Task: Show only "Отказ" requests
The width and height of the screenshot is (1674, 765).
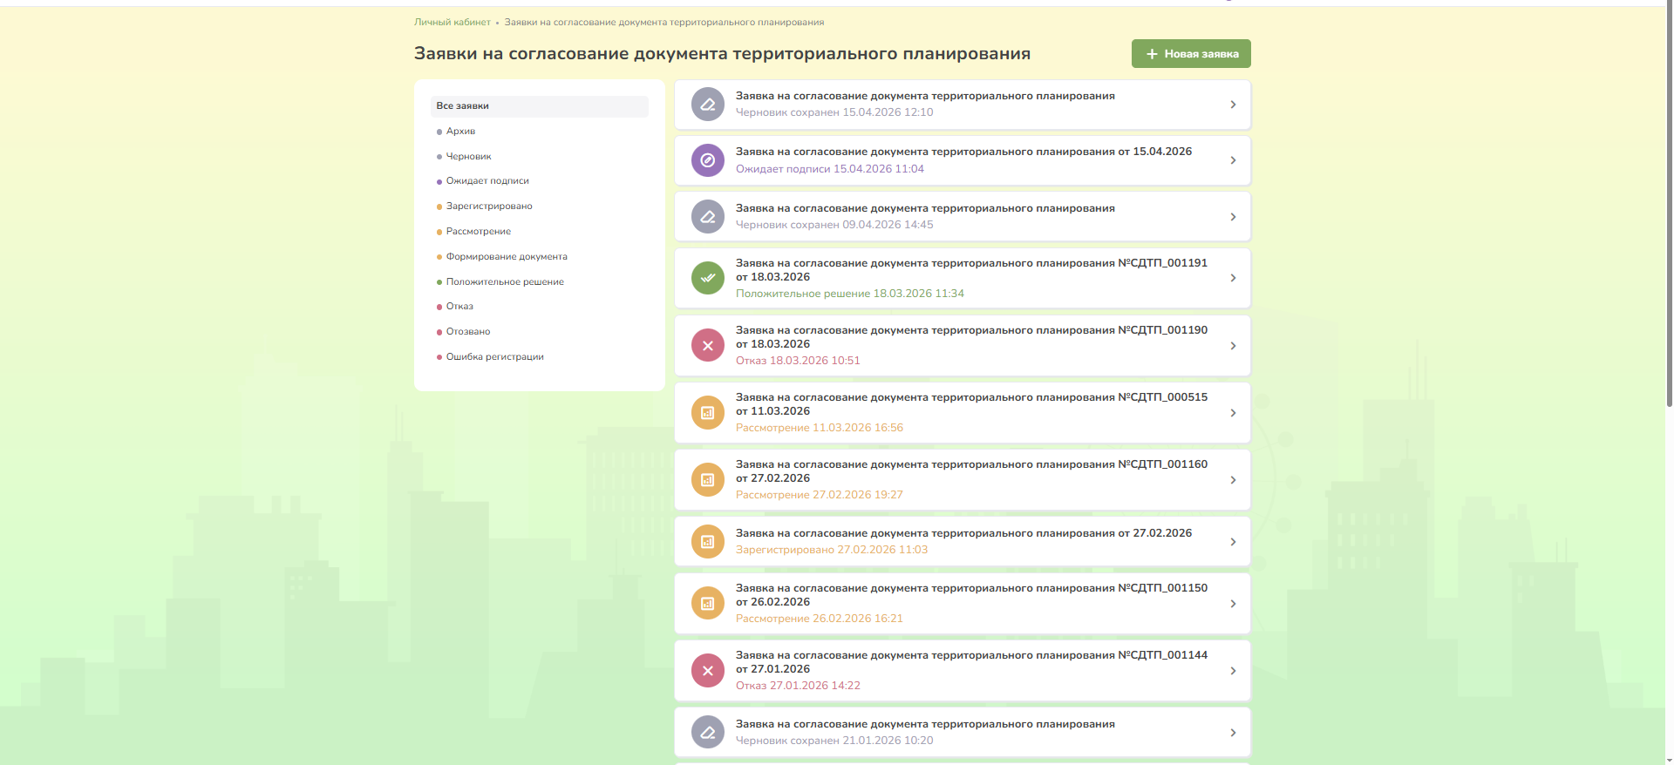Action: [459, 307]
